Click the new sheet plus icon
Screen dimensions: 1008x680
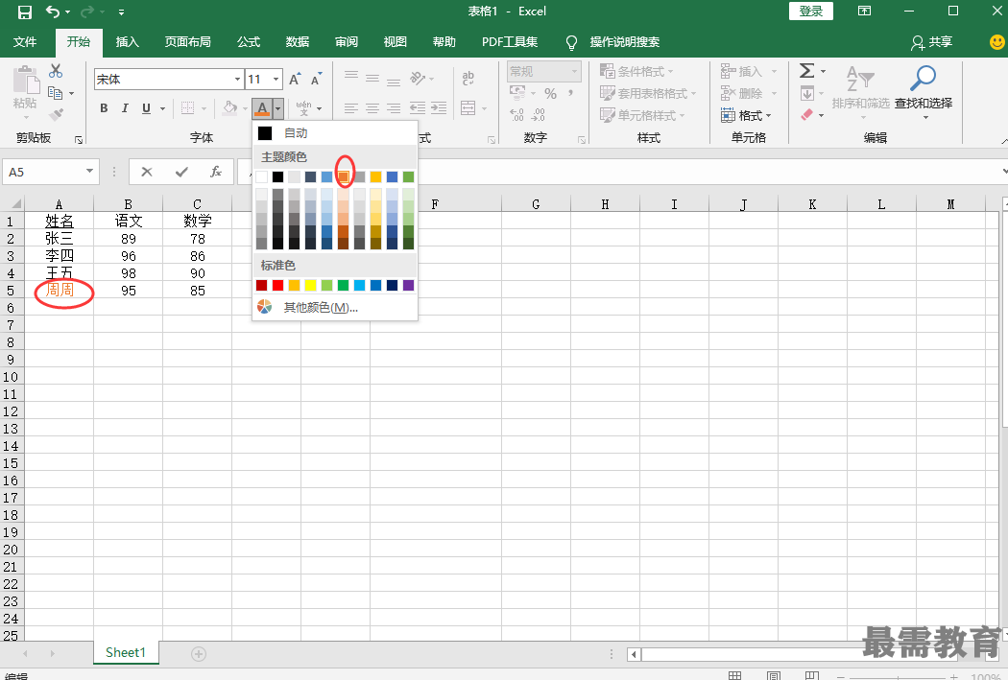(199, 654)
